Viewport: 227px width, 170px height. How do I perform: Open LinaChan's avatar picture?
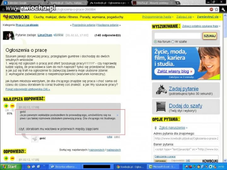9,35
